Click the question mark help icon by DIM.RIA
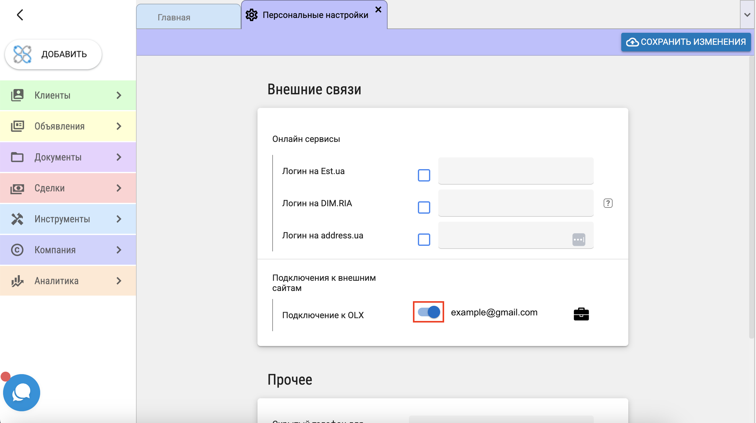The width and height of the screenshot is (756, 423). click(608, 203)
